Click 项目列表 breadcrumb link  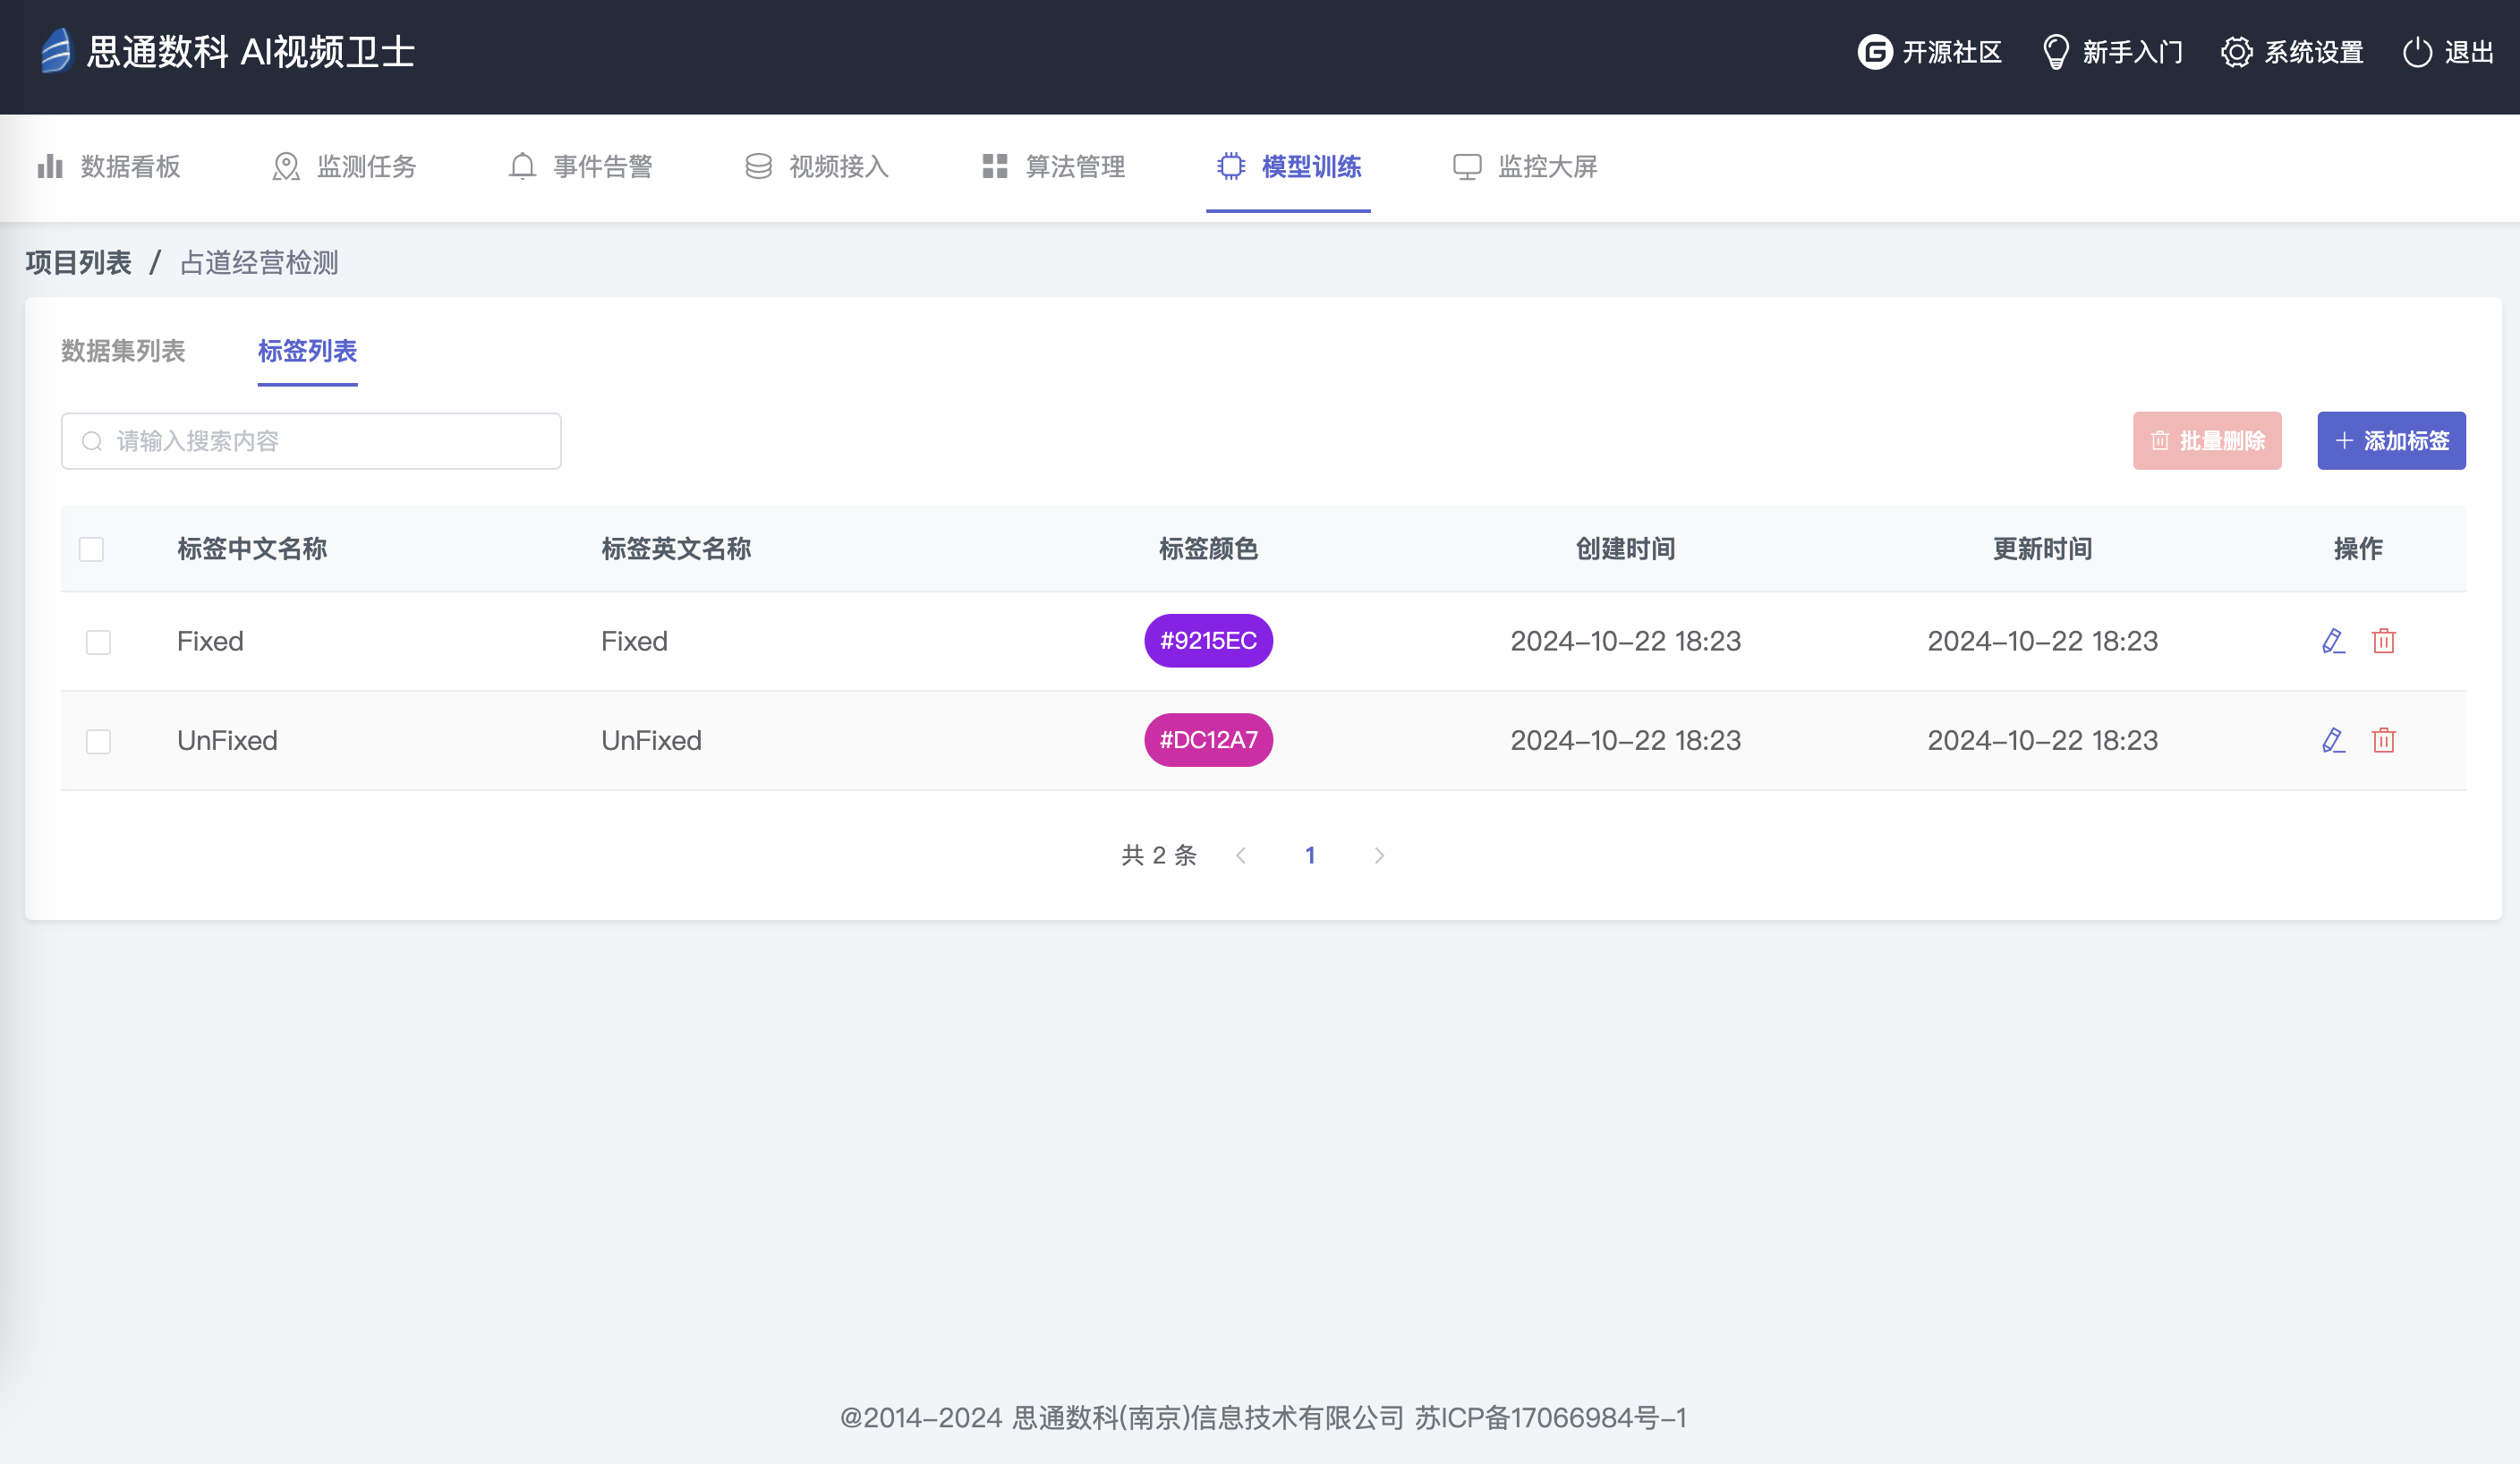coord(78,263)
